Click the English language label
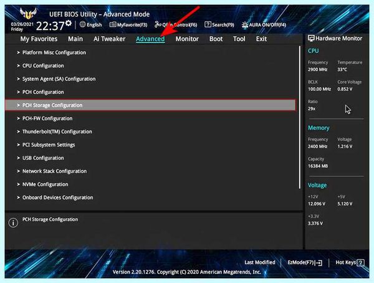This screenshot has width=374, height=283. 94,24
